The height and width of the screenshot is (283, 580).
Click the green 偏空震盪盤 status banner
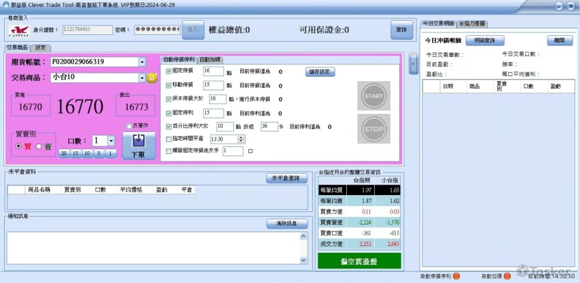pyautogui.click(x=359, y=261)
